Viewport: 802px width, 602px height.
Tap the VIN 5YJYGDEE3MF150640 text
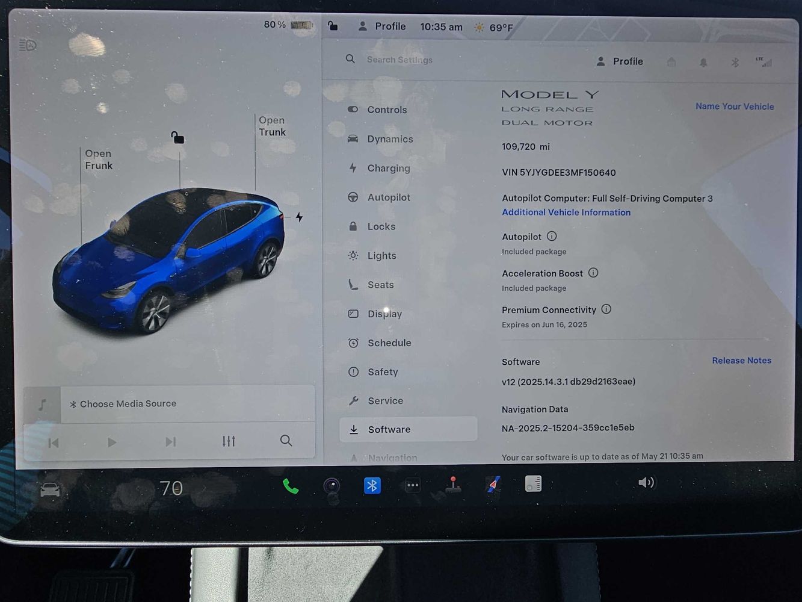(x=559, y=173)
